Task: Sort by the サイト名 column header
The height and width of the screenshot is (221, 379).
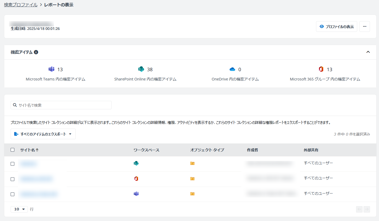Action: [29, 150]
